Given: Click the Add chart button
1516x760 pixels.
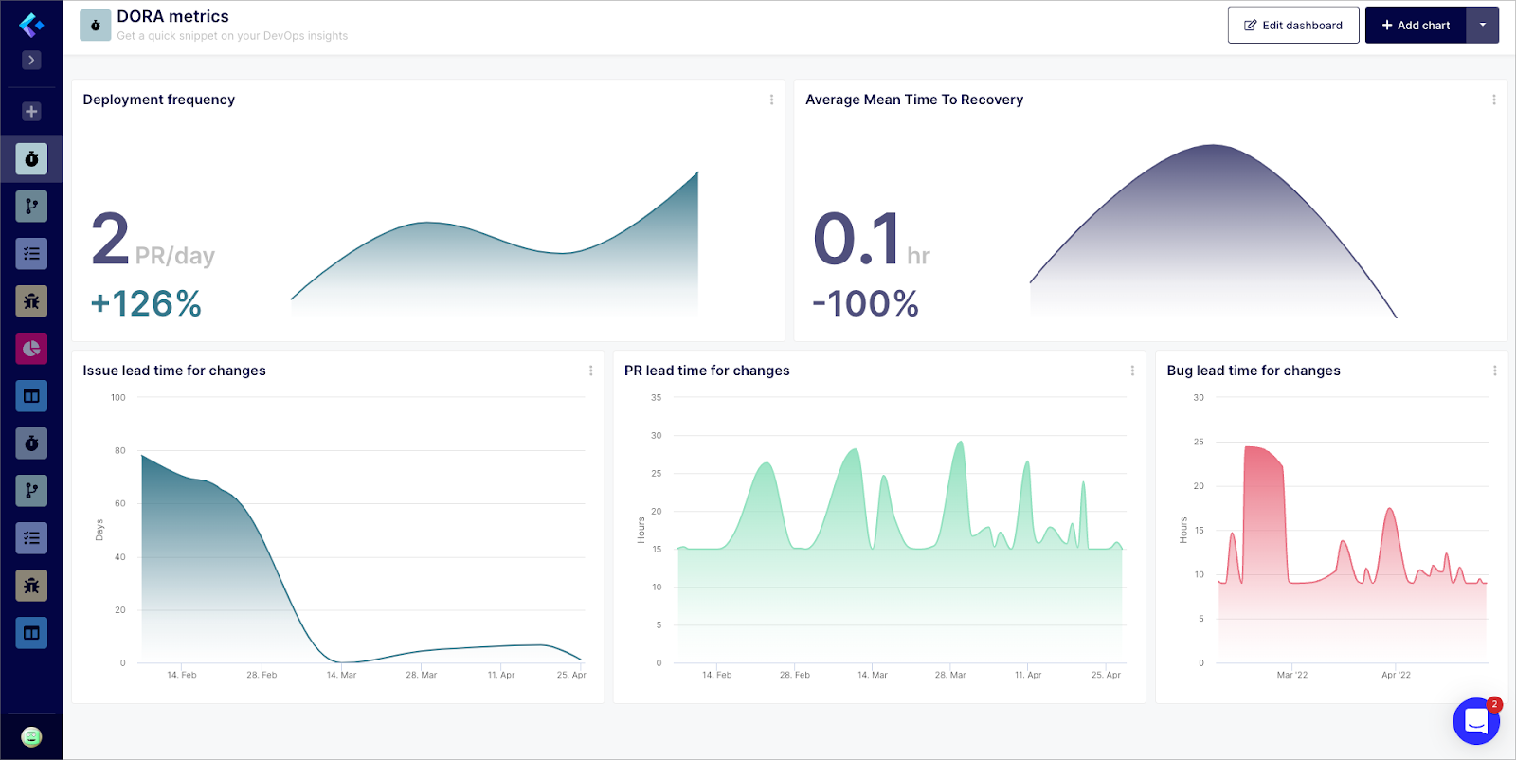Looking at the screenshot, I should pyautogui.click(x=1416, y=26).
